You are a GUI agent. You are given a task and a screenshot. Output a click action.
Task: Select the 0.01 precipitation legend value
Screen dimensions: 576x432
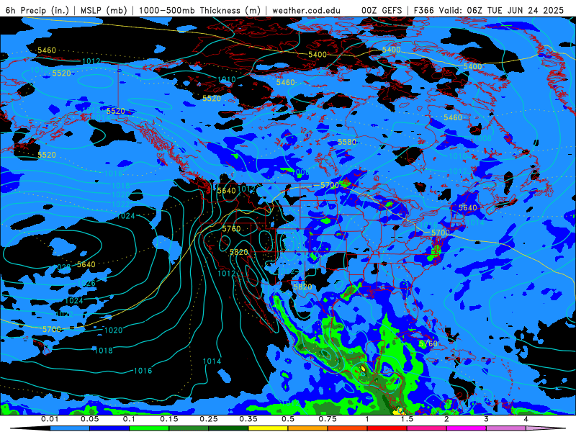point(50,419)
